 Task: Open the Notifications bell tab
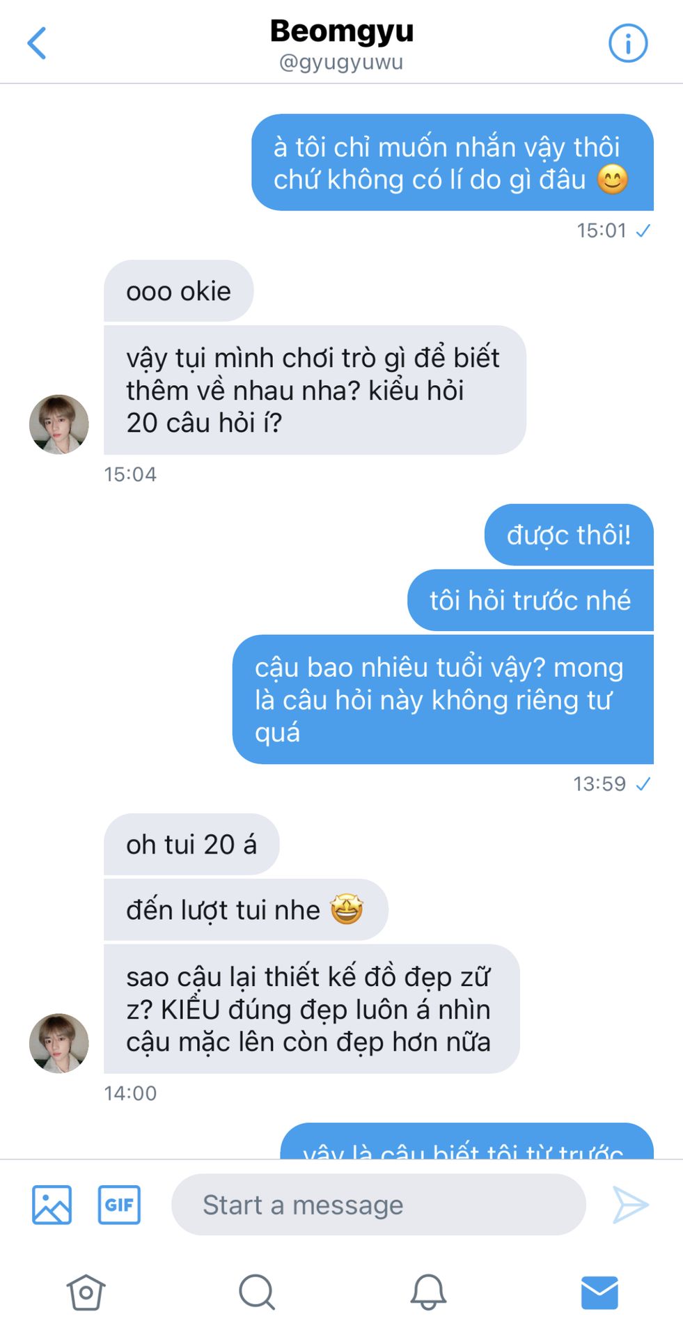427,1292
